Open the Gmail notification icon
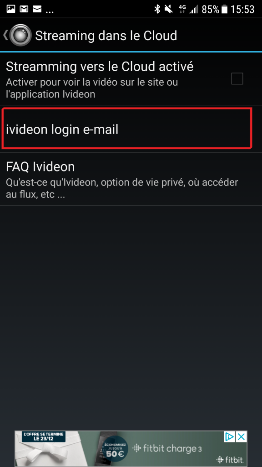The image size is (262, 467). click(x=24, y=9)
